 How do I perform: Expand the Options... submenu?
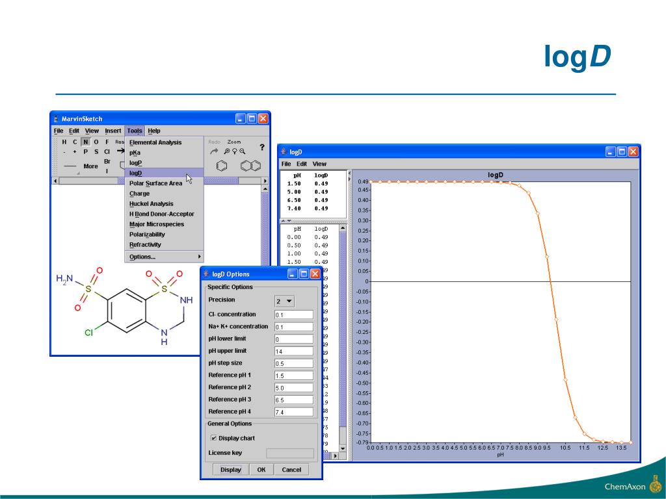coord(164,257)
